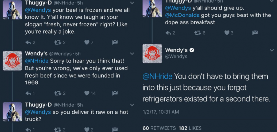Expand options chevron on Wendy's 1969 reply

132,54
